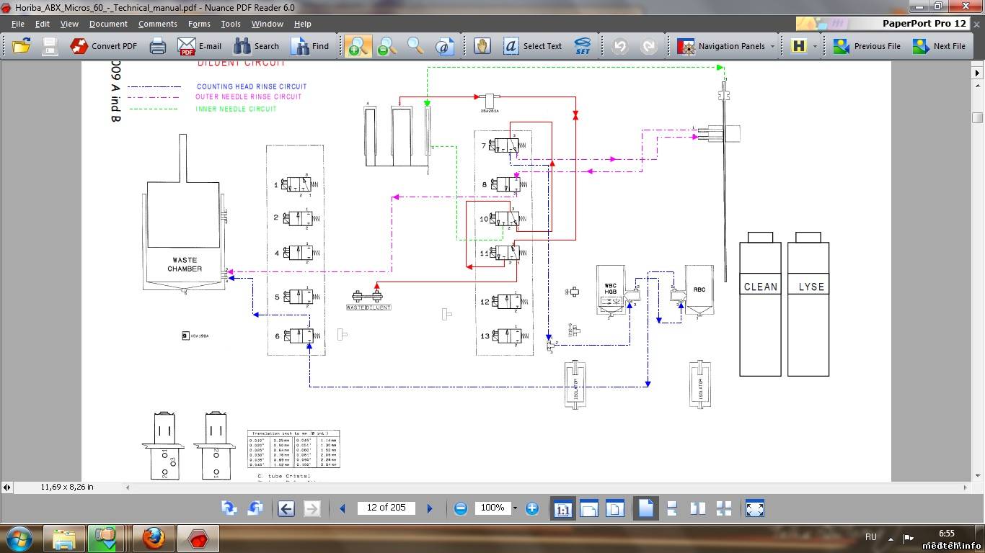Click the Convert PDF button

point(104,46)
